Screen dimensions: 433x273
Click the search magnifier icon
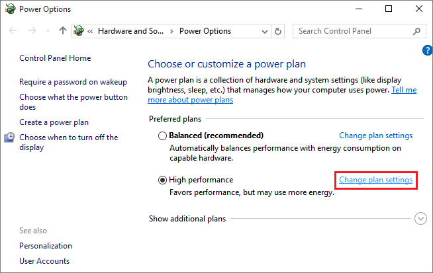(417, 31)
